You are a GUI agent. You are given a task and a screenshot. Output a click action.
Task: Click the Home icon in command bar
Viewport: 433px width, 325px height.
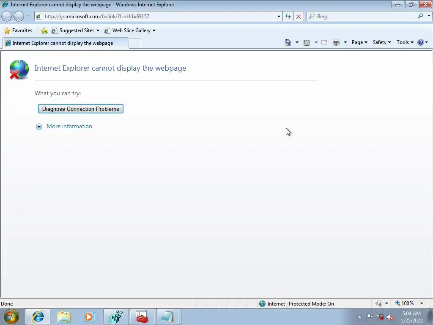pos(288,42)
